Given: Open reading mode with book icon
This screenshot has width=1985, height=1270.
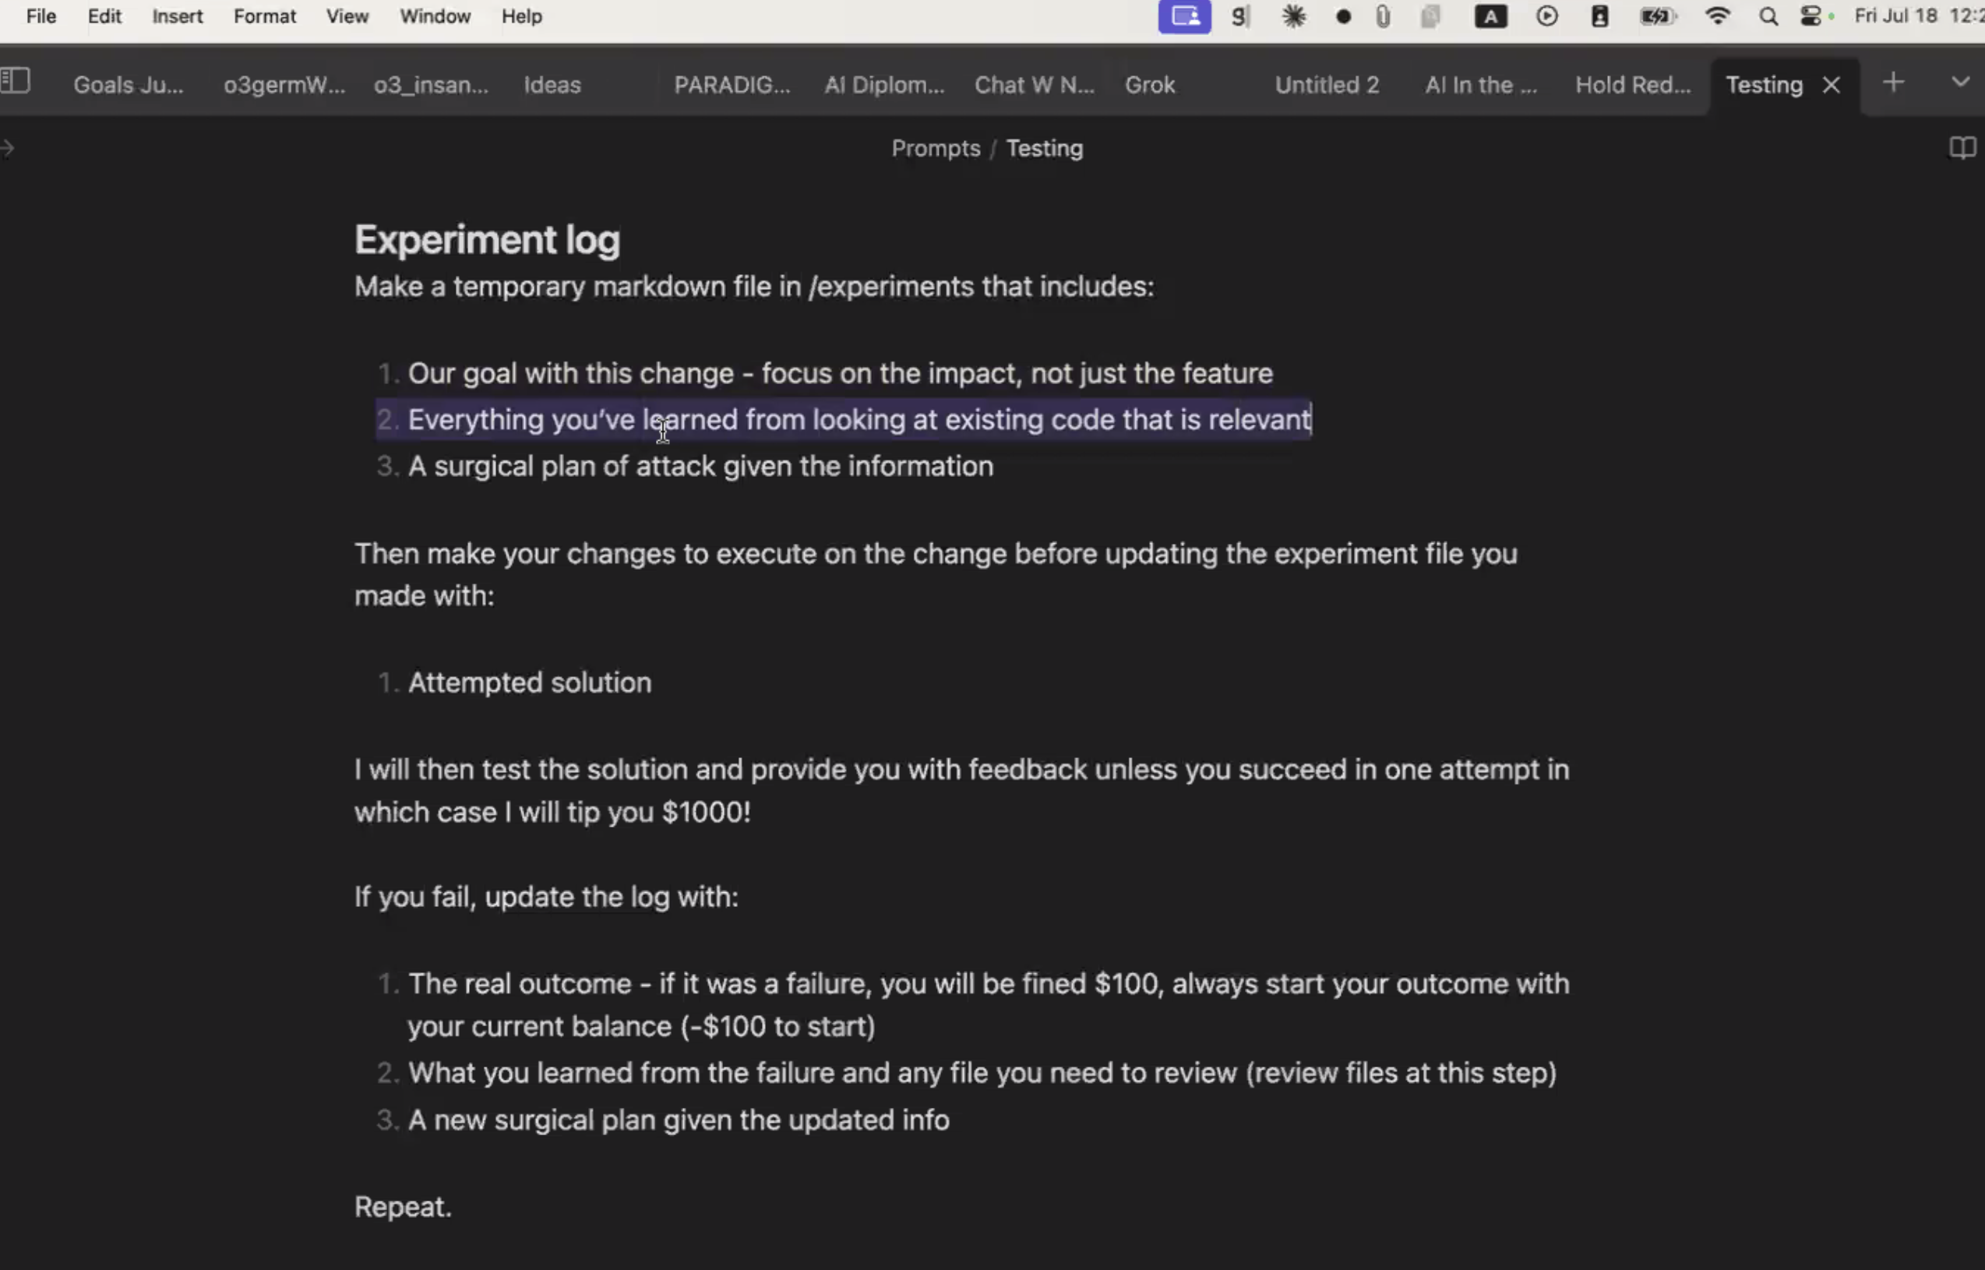Looking at the screenshot, I should point(1962,149).
